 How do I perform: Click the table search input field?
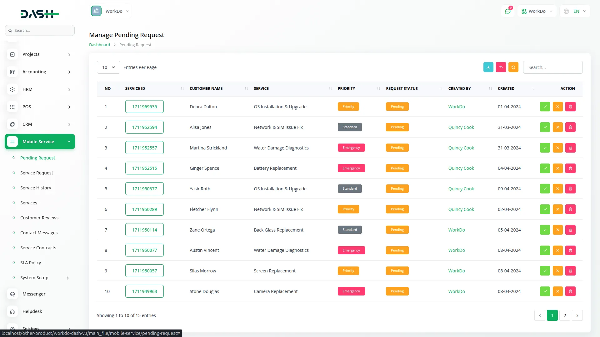pyautogui.click(x=552, y=67)
